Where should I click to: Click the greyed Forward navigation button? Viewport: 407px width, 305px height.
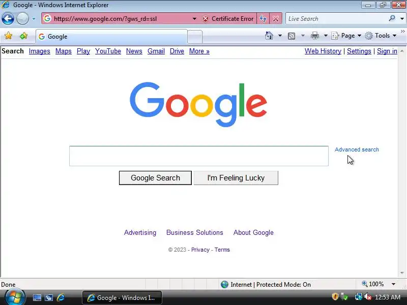(22, 19)
